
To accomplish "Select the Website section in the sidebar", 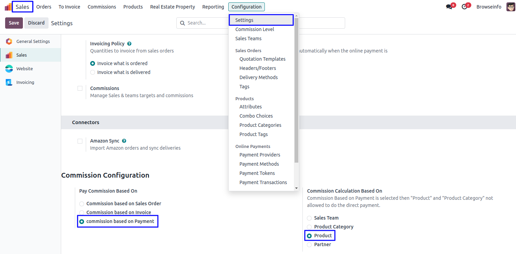I will click(25, 69).
